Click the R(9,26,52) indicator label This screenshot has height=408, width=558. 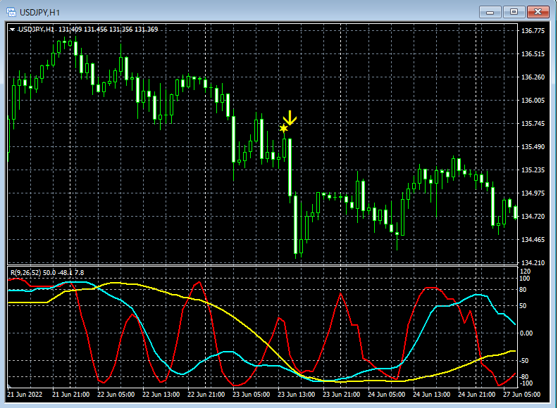(25, 273)
